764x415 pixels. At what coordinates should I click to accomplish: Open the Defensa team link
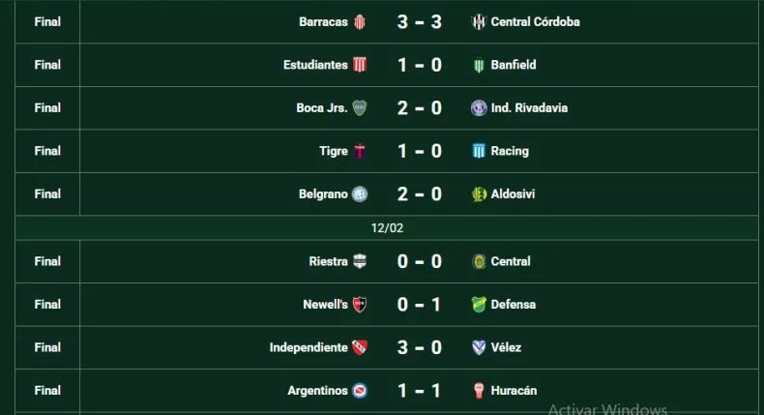click(x=514, y=304)
